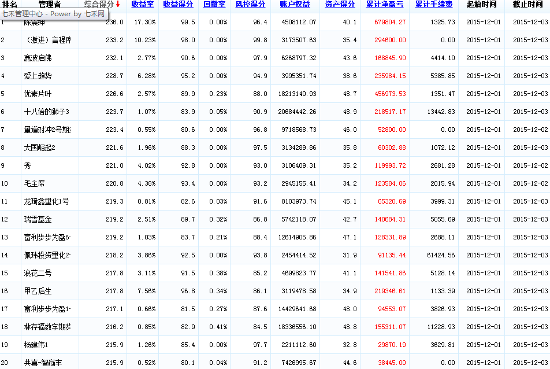Sort by the 收益得分 column header
Screen dimensions: 550x369
point(178,4)
